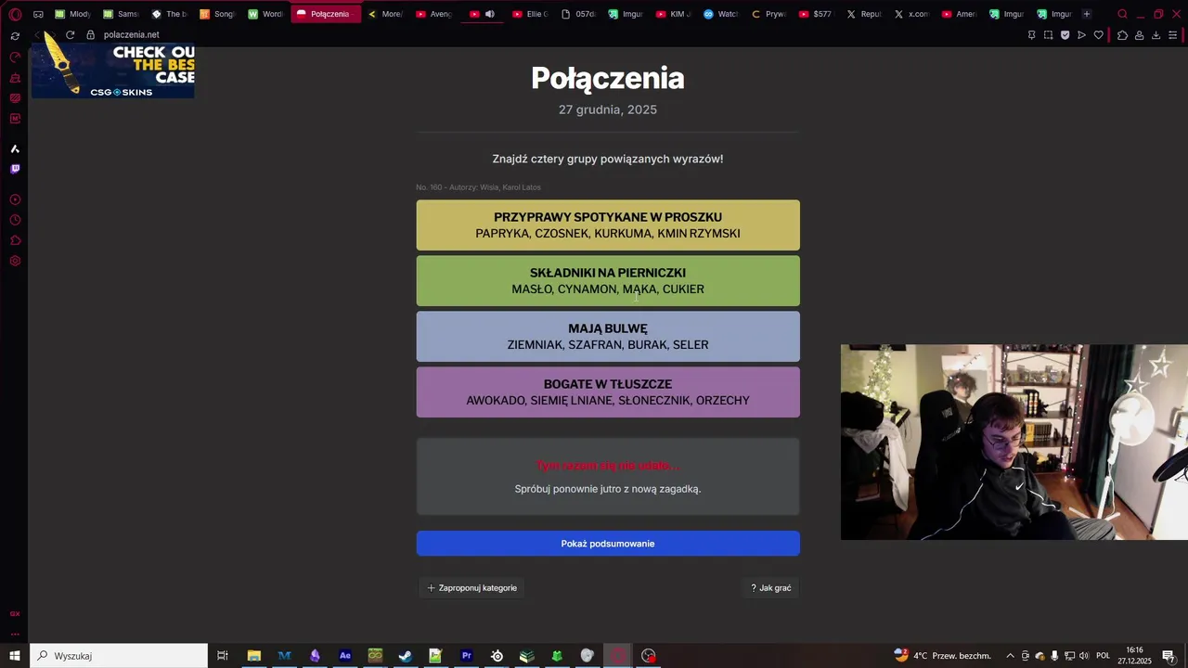Open After Effects from taskbar
The image size is (1188, 668).
click(x=345, y=656)
